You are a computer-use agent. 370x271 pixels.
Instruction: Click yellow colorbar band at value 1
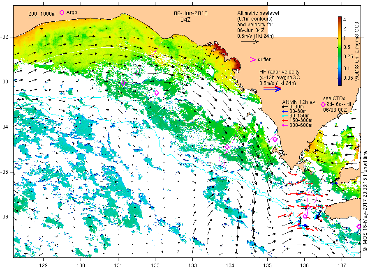point(340,38)
